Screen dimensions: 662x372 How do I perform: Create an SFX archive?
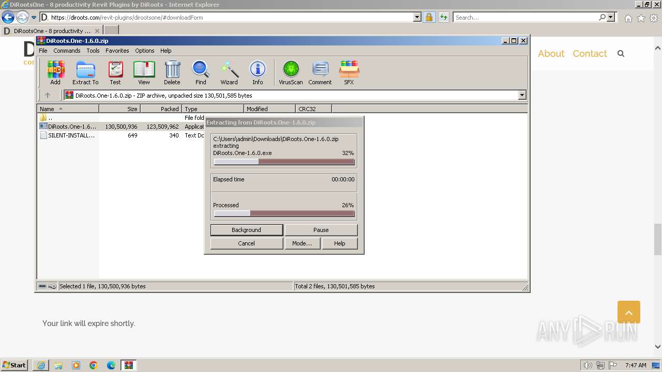tap(349, 72)
